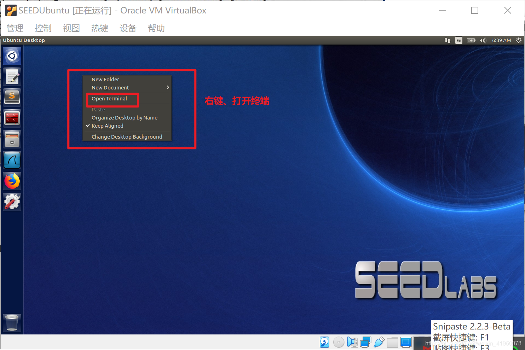
Task: Click VirtualBox network adapters status icon
Action: click(365, 342)
